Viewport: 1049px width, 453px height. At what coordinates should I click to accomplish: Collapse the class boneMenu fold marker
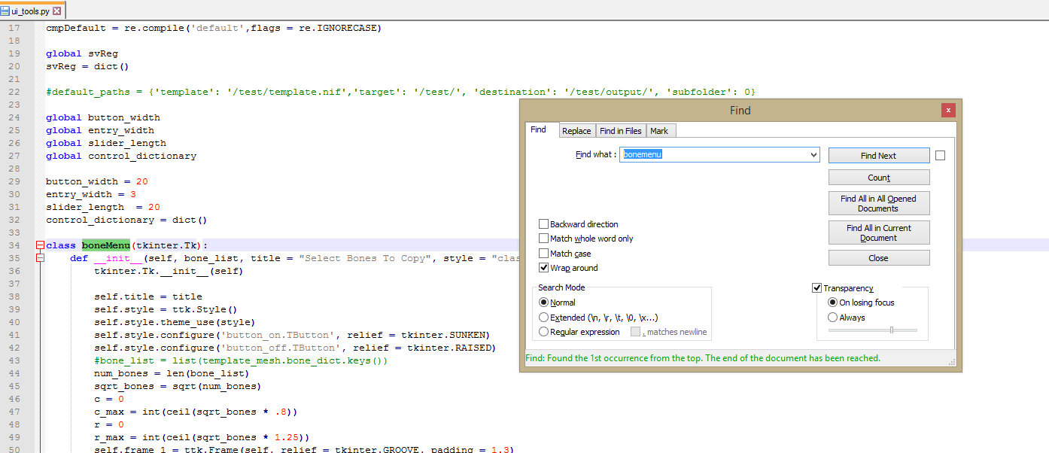click(40, 245)
